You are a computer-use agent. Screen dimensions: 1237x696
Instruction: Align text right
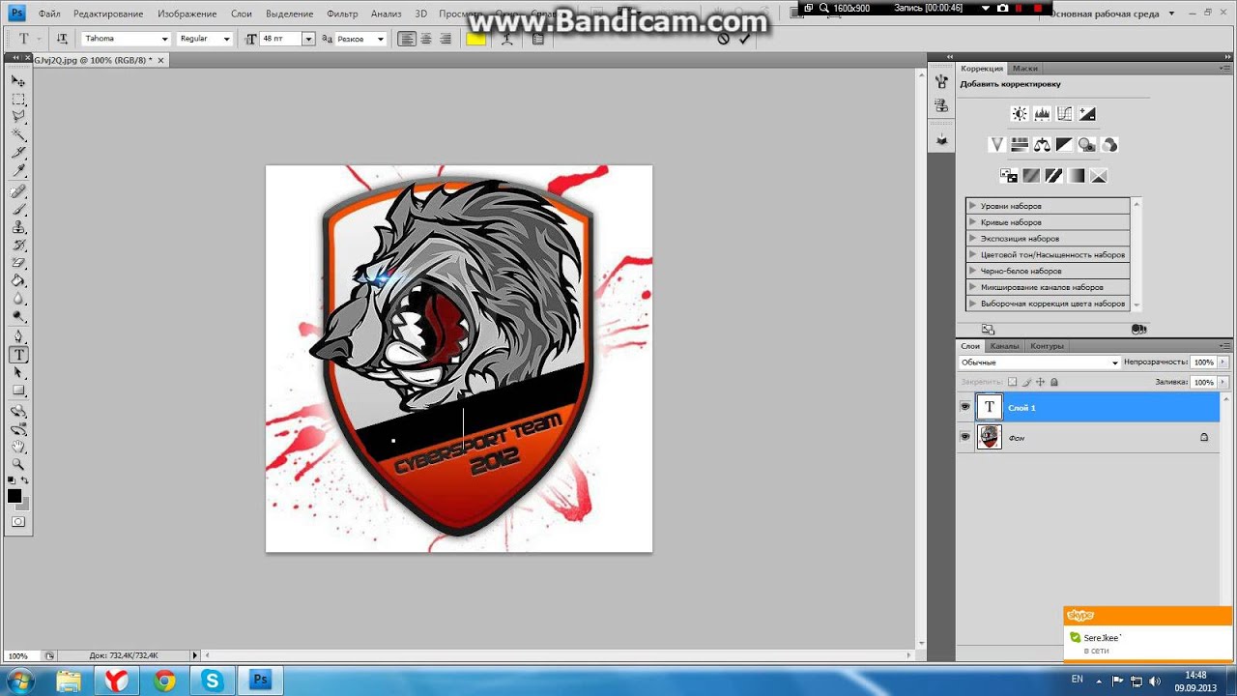[446, 39]
